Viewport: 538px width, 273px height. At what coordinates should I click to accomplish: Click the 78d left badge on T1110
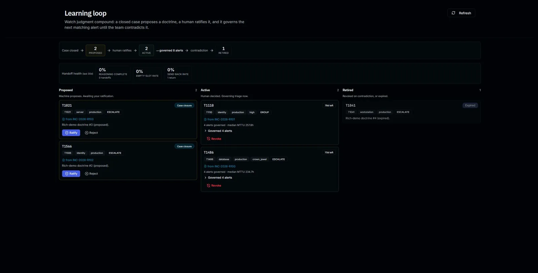pos(329,105)
